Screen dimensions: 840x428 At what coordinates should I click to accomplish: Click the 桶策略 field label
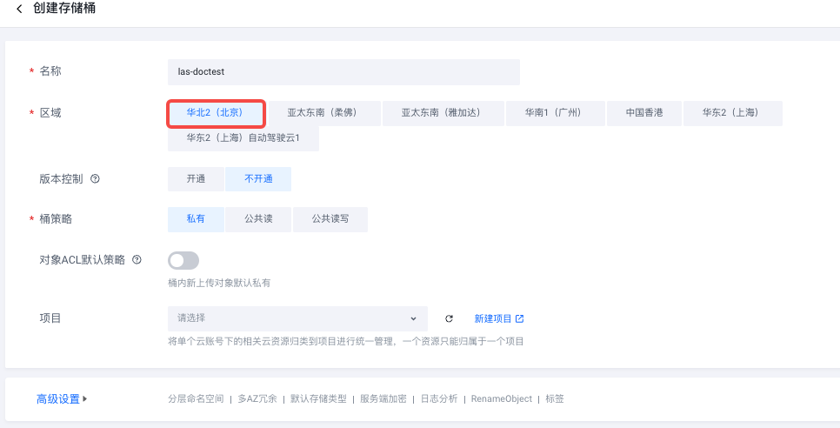click(x=56, y=219)
